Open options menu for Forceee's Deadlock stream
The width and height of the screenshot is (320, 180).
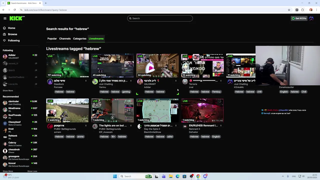coord(86,81)
